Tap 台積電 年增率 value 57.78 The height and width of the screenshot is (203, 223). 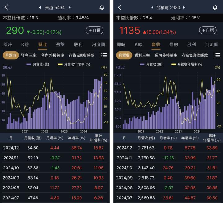pyautogui.click(x=190, y=148)
